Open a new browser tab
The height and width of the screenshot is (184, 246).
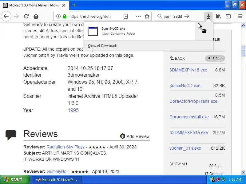(74, 5)
